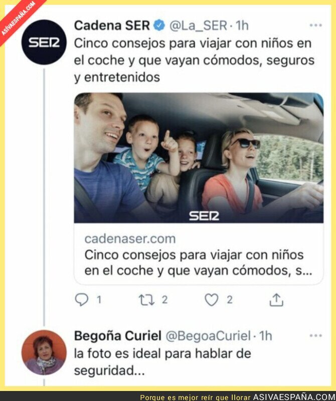Image resolution: width=336 pixels, height=401 pixels.
Task: Click the 1h timestamp on the Cadena SER tweet
Action: [242, 26]
